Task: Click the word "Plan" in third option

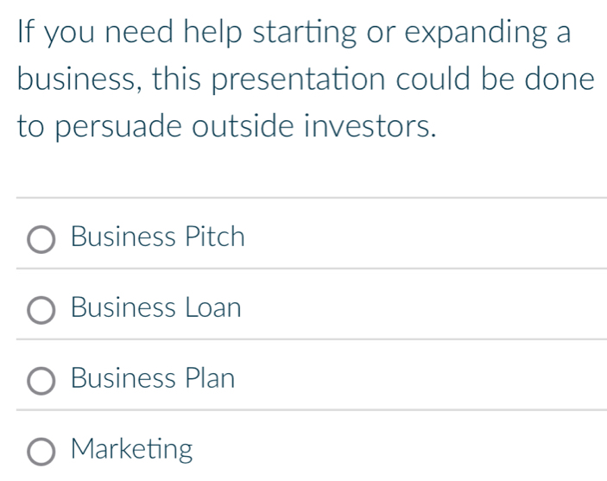Action: click(x=209, y=379)
